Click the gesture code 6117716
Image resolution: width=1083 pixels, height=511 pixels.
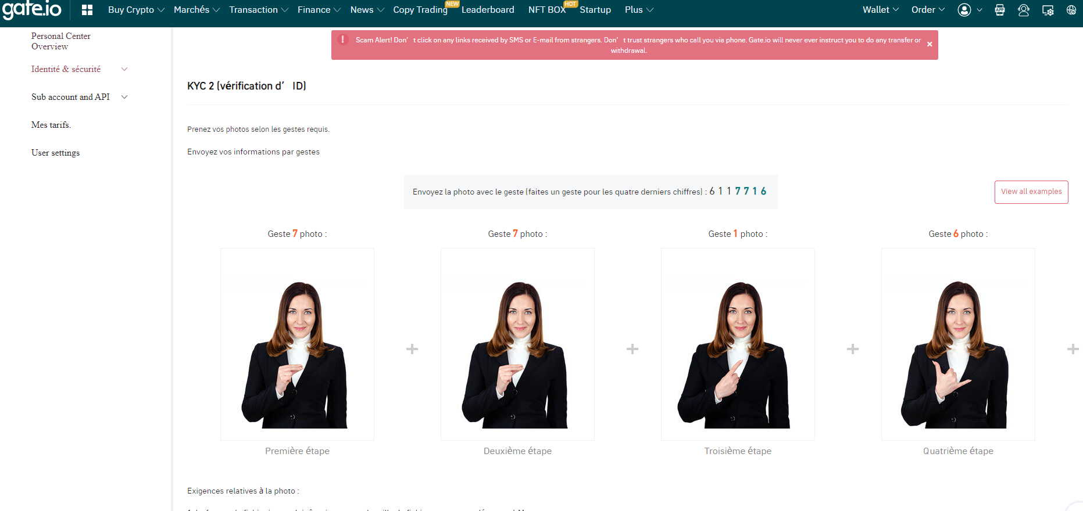[738, 191]
